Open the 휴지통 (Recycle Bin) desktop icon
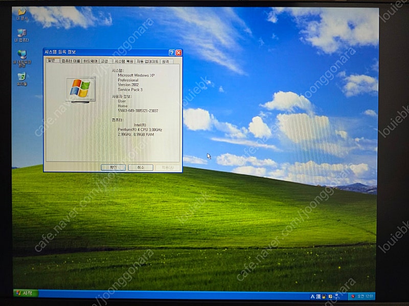Screen dimensions: 409x306 (22, 79)
